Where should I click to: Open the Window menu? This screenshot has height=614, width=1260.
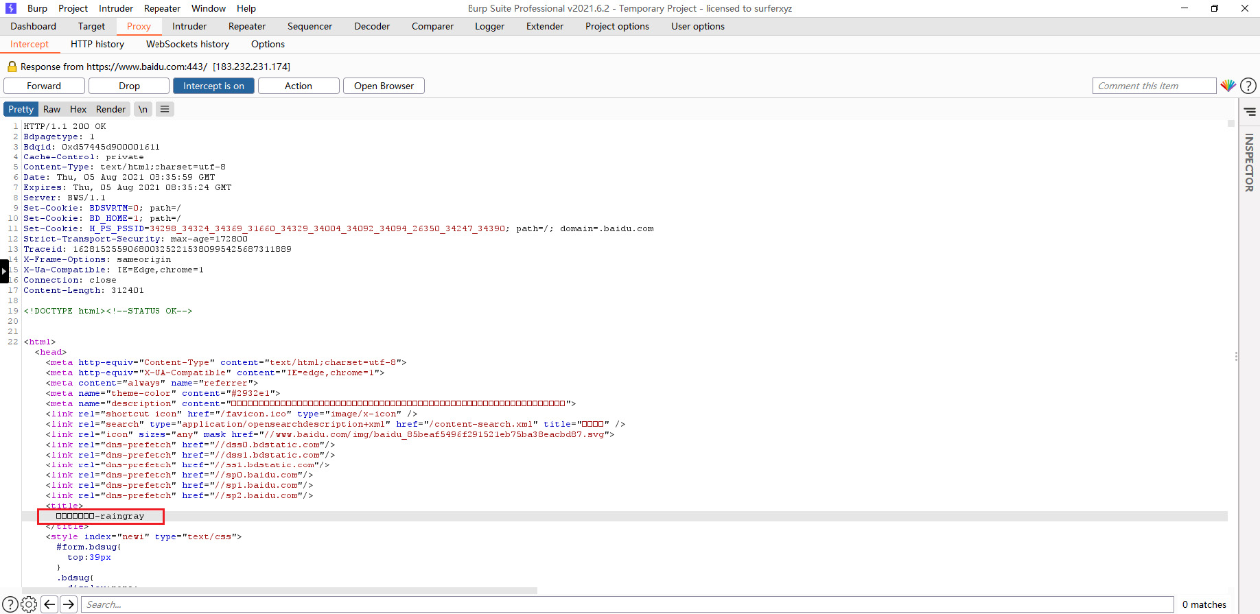tap(209, 8)
